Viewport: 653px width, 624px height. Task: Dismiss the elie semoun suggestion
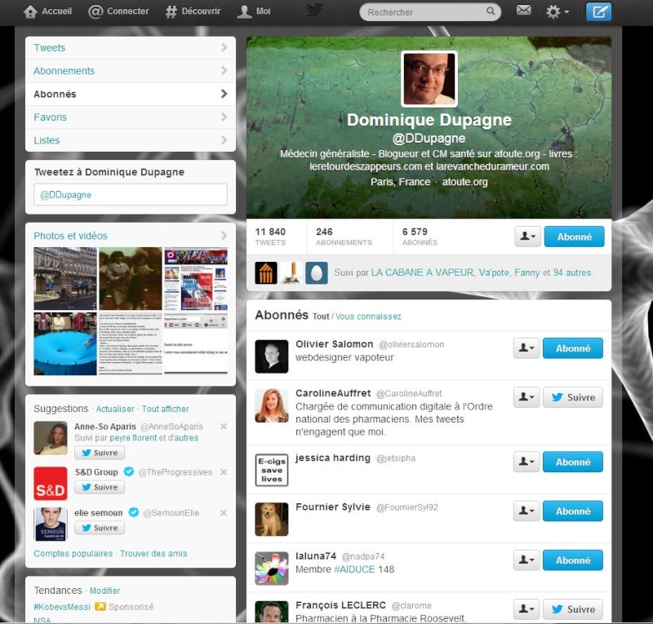click(x=224, y=513)
